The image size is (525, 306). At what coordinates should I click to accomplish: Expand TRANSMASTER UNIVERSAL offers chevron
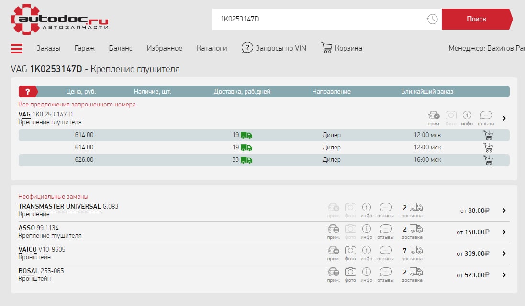point(504,211)
